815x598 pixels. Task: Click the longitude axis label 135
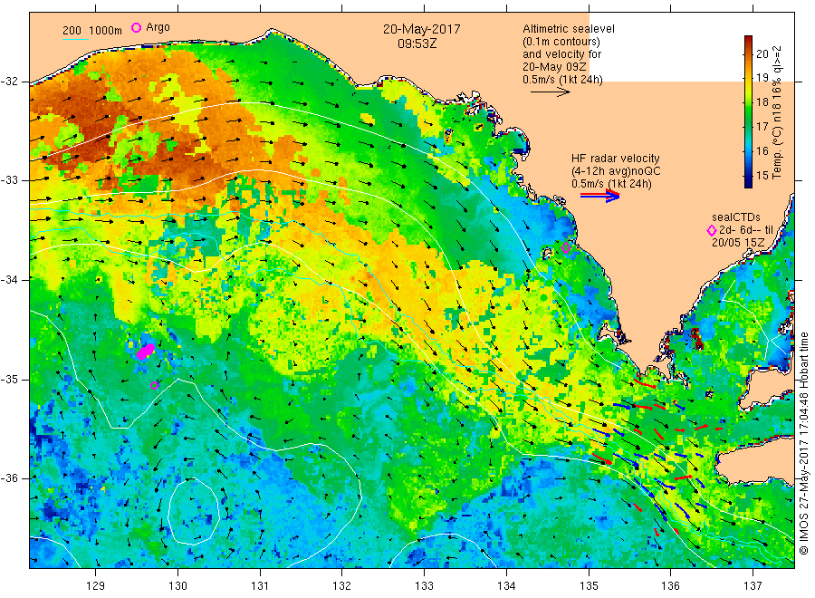click(x=589, y=585)
